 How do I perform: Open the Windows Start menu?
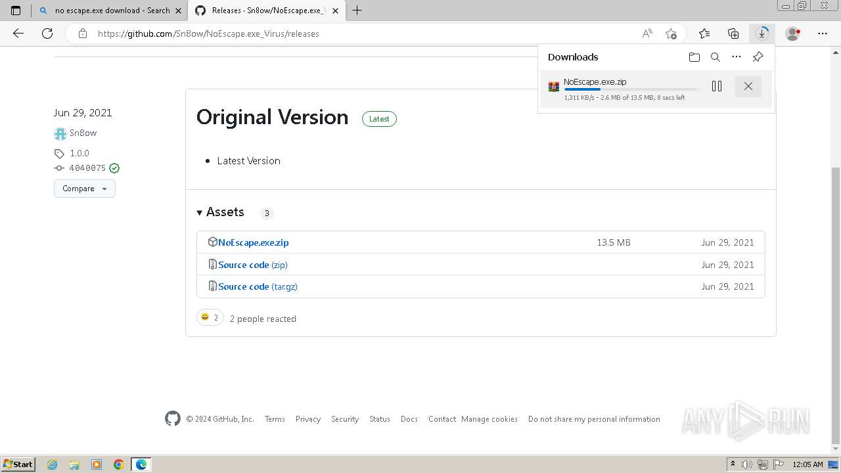pyautogui.click(x=18, y=464)
